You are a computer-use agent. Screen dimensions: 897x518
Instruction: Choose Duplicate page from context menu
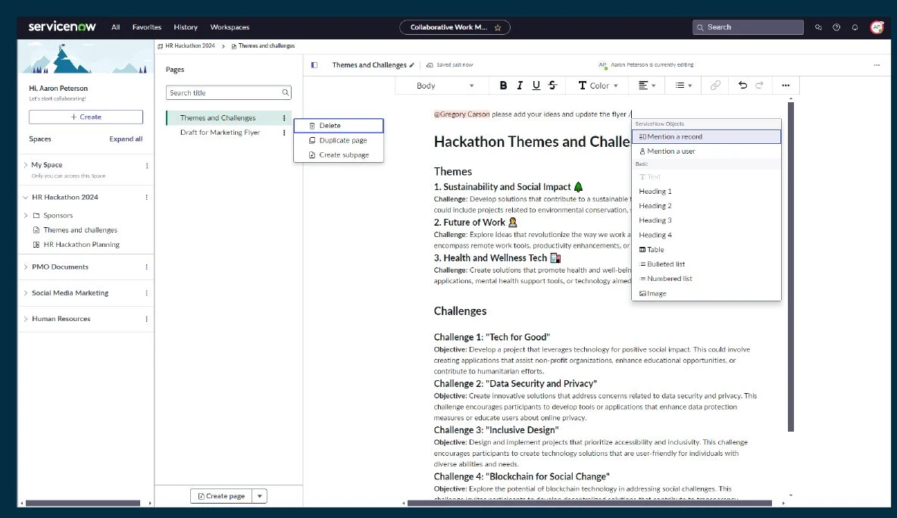tap(339, 140)
